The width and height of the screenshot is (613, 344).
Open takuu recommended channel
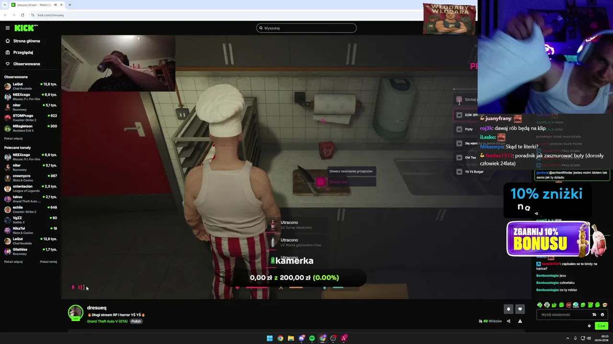tap(30, 199)
